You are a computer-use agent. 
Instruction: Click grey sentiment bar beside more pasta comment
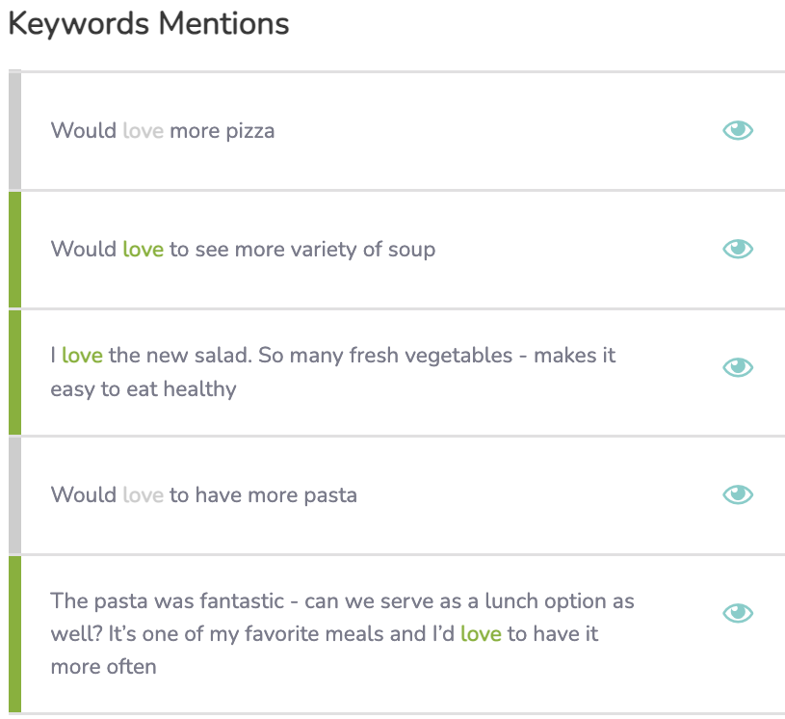coord(15,495)
